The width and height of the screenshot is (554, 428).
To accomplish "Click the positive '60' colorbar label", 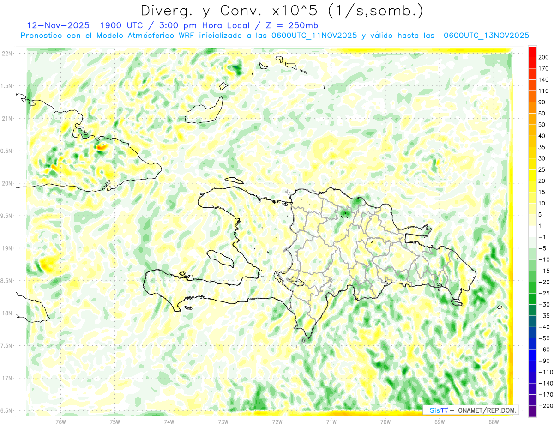I will [x=542, y=114].
